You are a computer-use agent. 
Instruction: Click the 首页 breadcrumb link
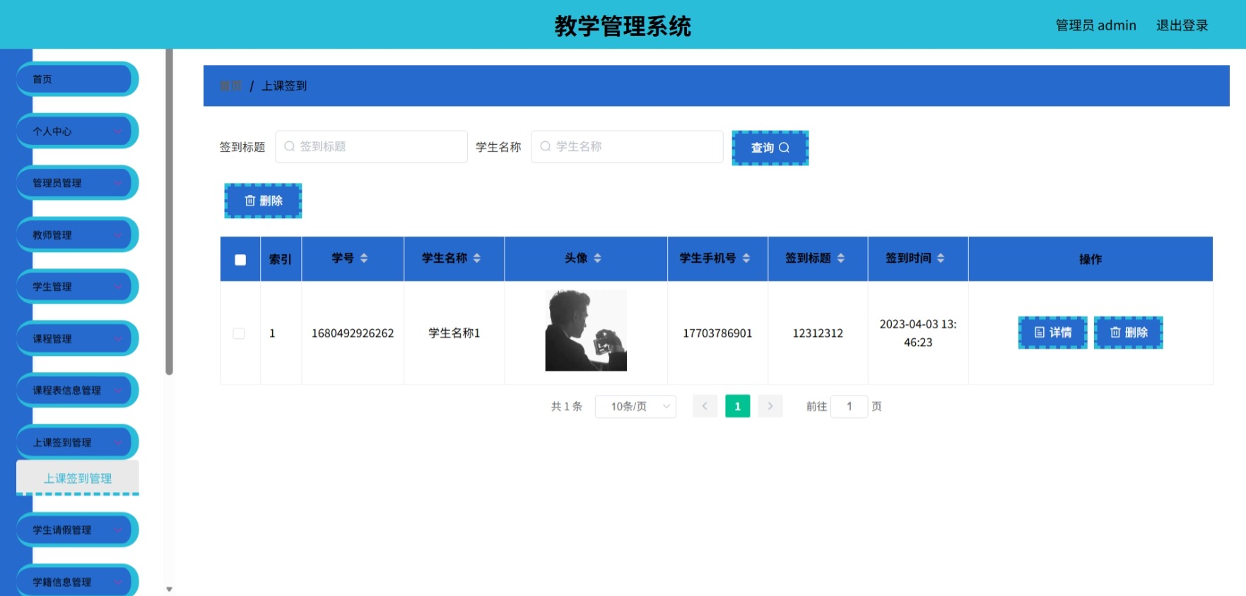click(x=230, y=85)
